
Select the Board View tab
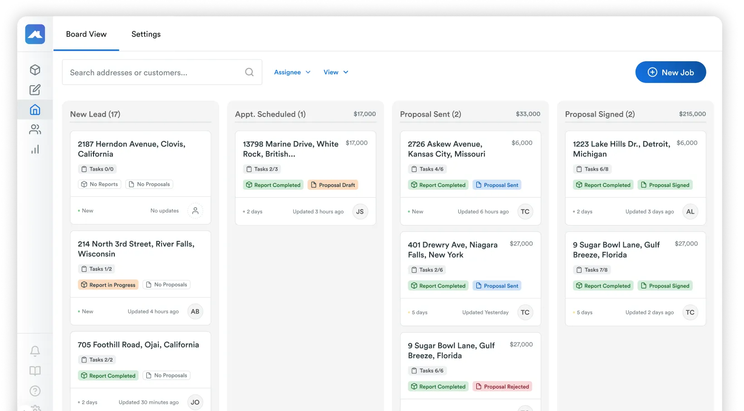click(x=86, y=34)
